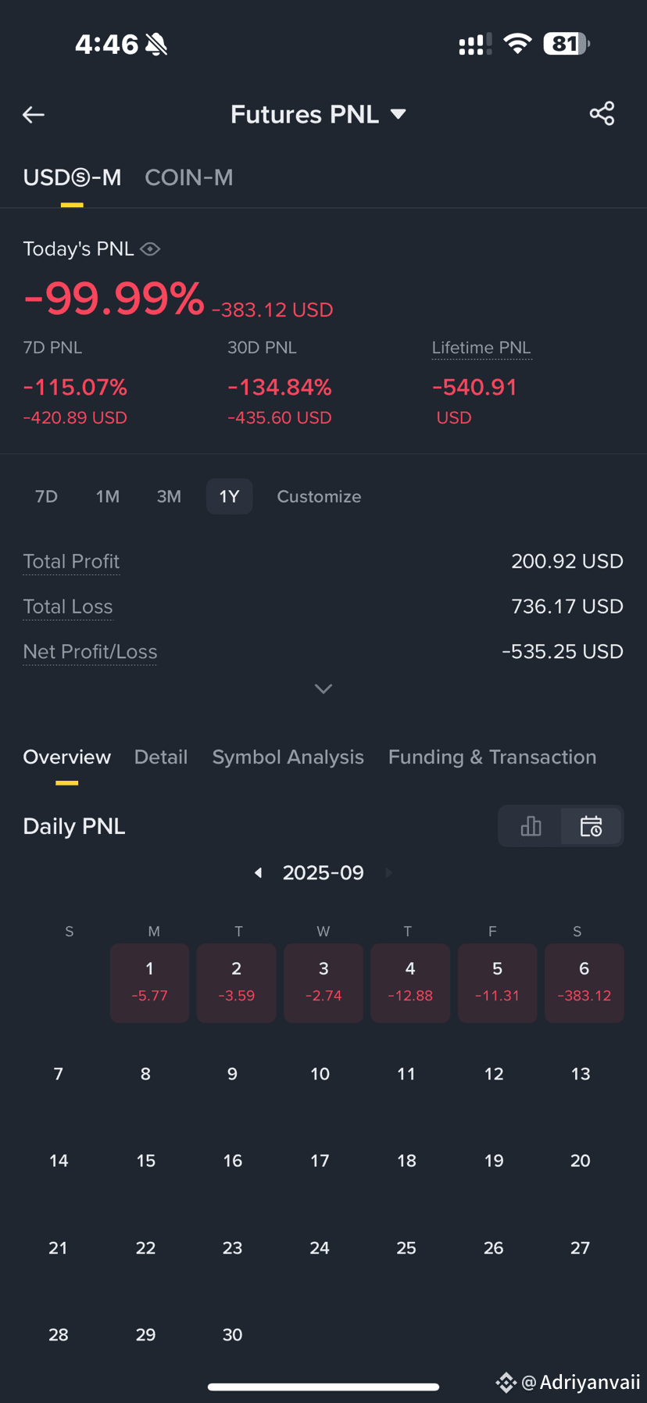Expand the profit details chevron
This screenshot has height=1403, width=647.
pos(323,689)
